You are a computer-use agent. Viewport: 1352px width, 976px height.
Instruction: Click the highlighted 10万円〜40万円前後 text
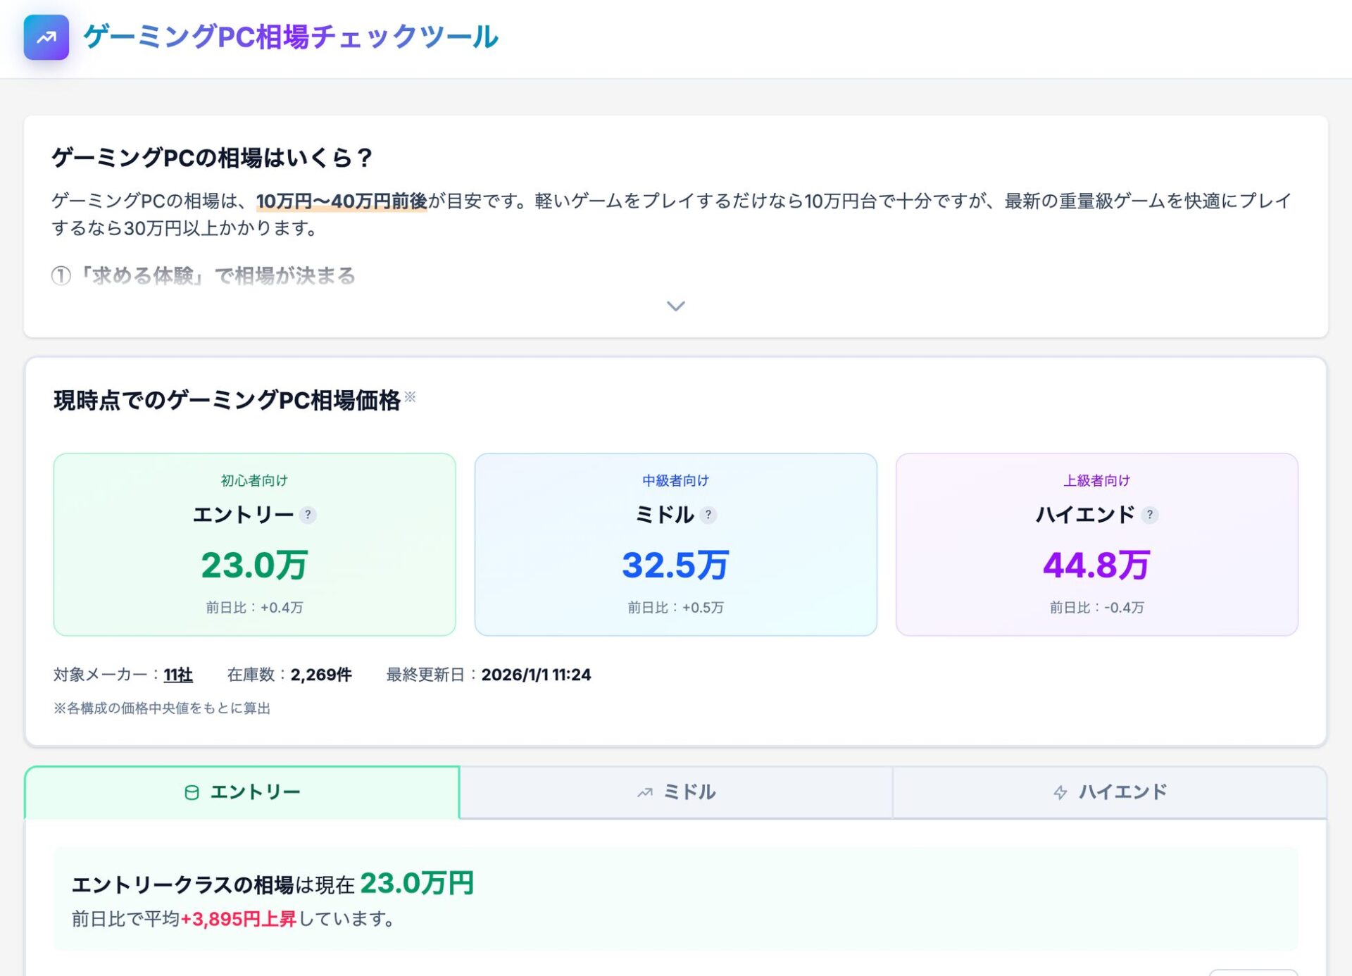[342, 201]
